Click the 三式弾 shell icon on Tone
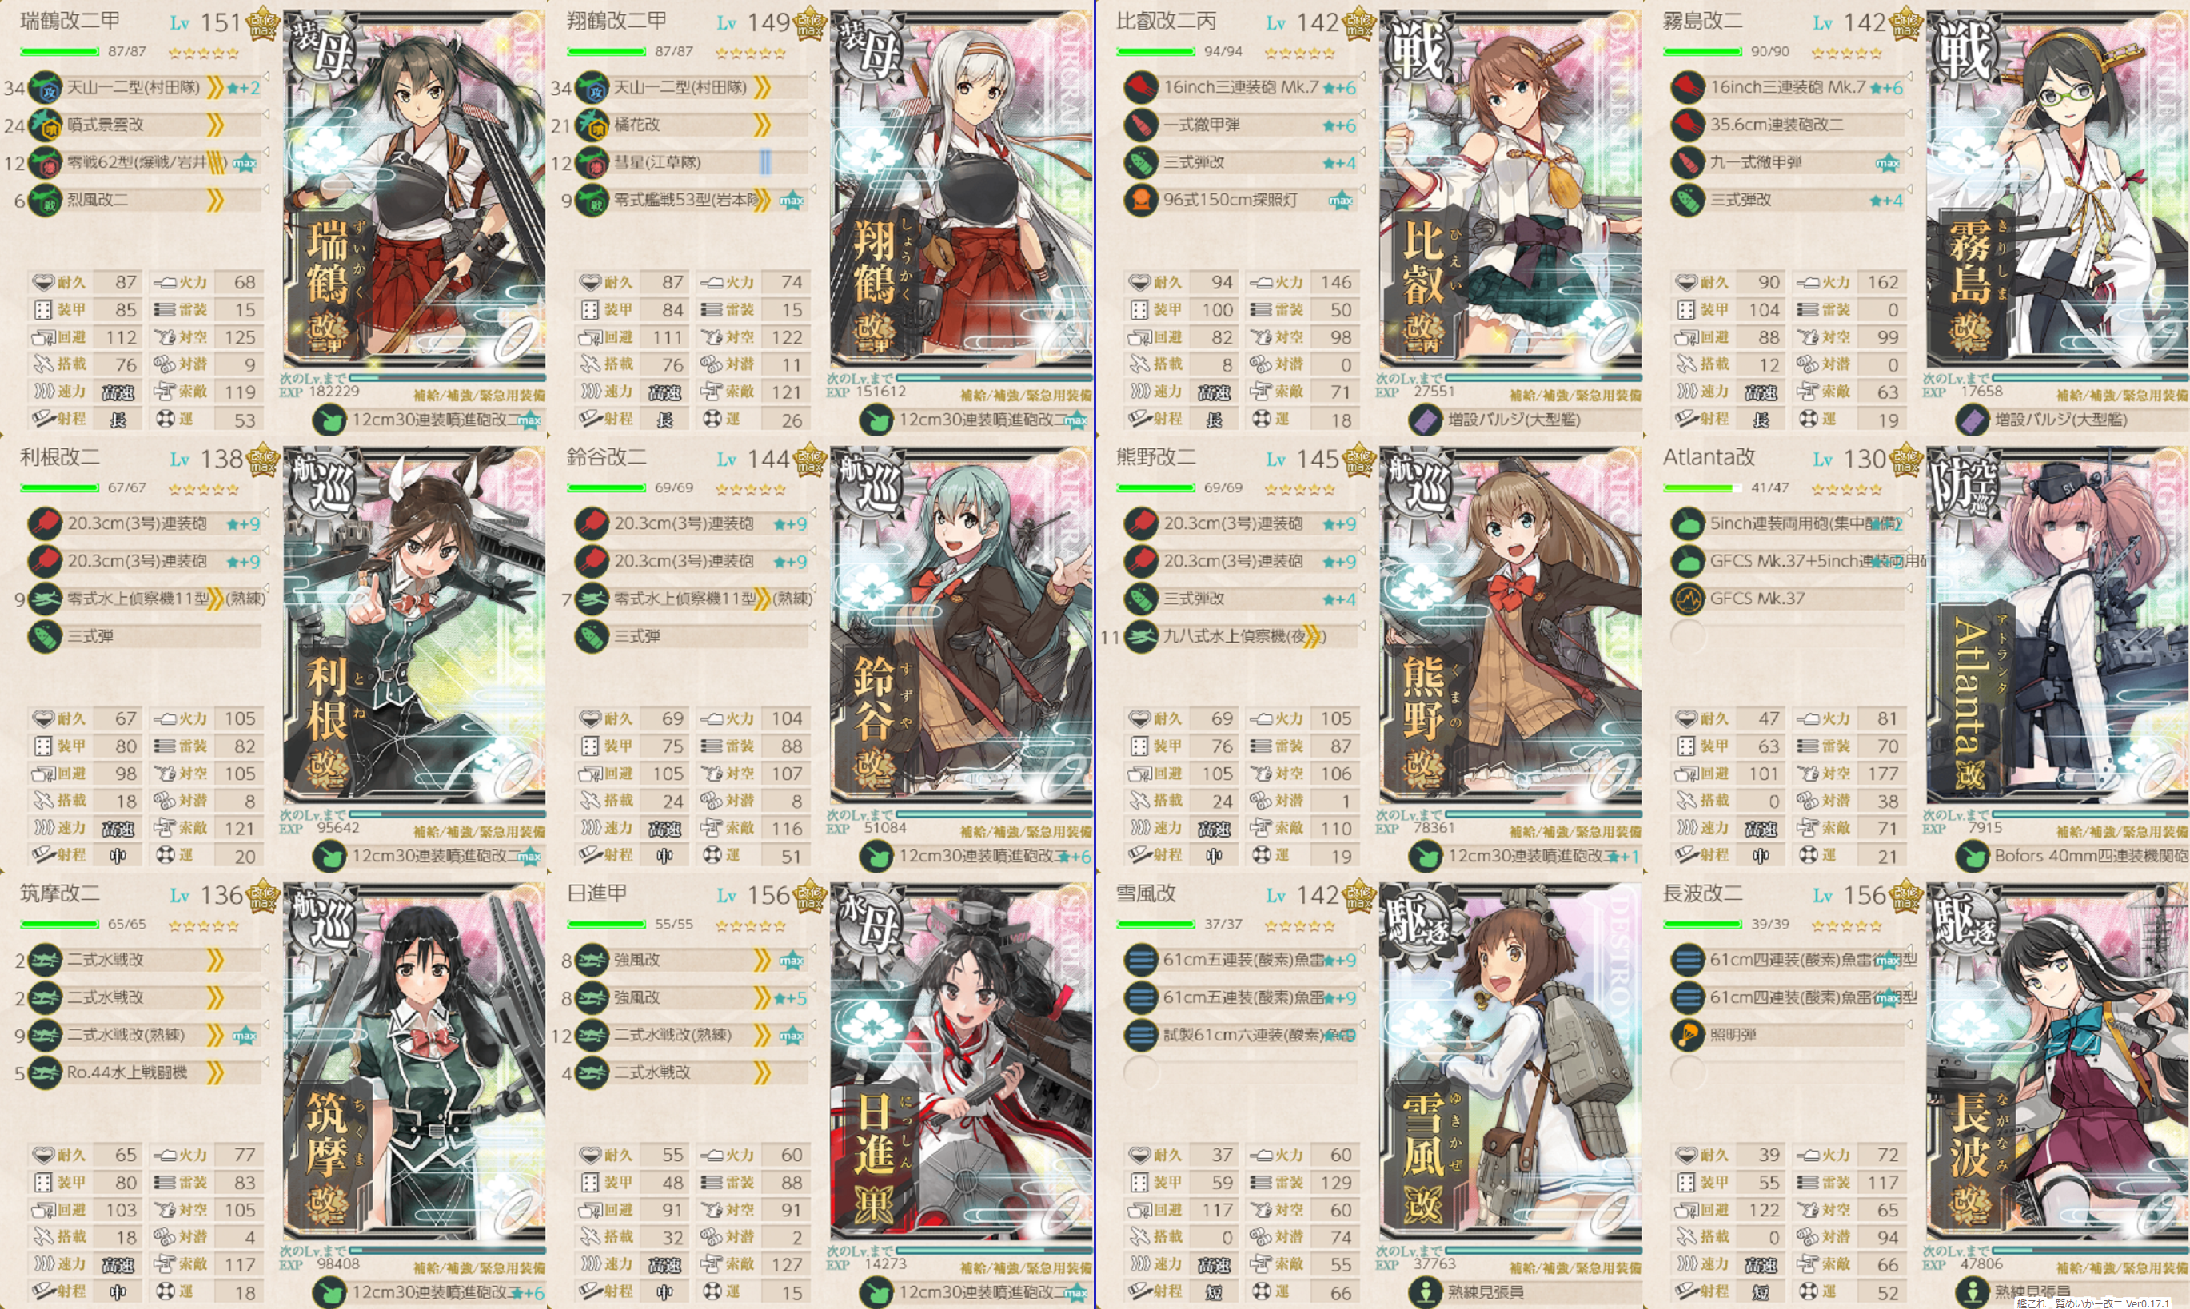This screenshot has height=1309, width=2190. 45,636
